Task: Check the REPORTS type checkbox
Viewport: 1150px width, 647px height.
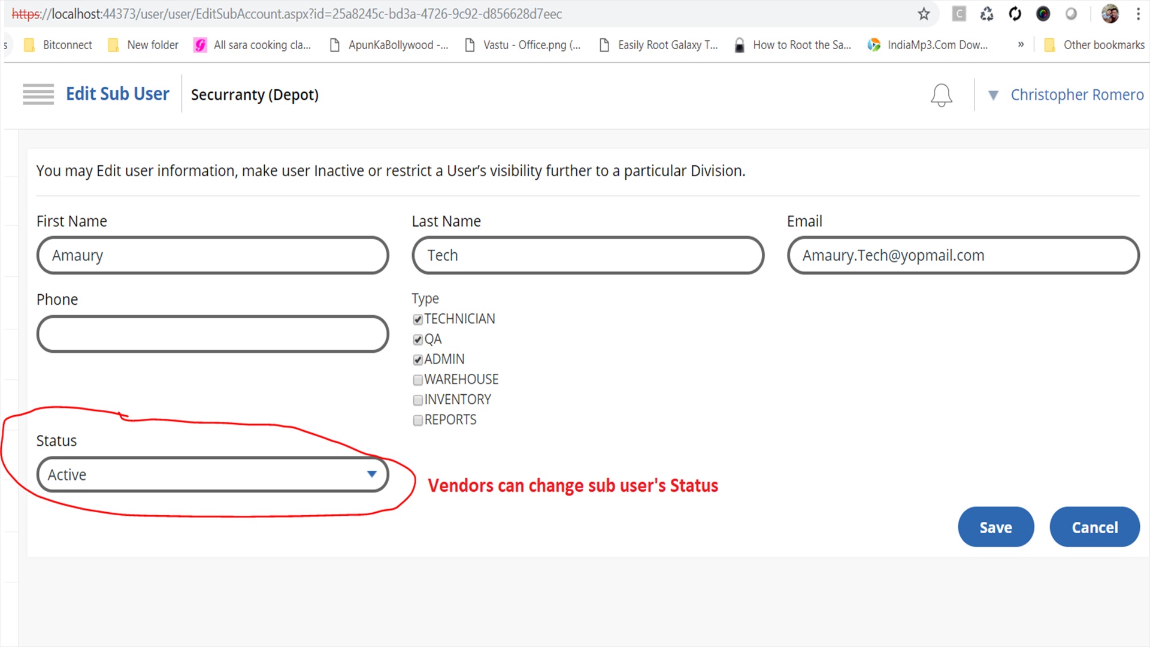Action: [418, 421]
